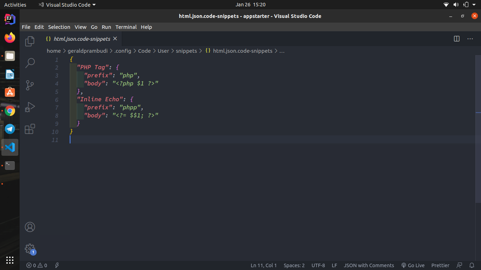Open the clock and calendar Jan 26 15:20

coord(250,5)
